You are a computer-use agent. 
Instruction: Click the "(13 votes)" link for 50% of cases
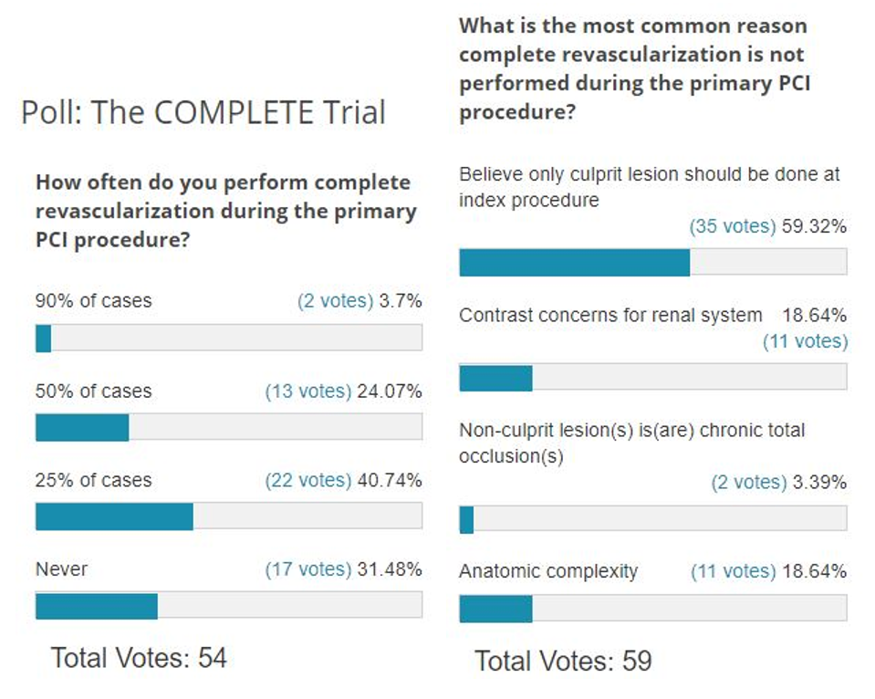[307, 391]
